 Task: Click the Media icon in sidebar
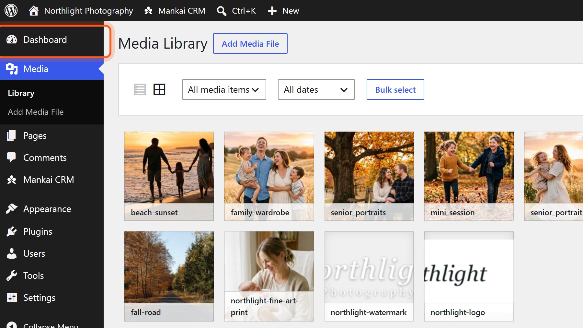12,69
